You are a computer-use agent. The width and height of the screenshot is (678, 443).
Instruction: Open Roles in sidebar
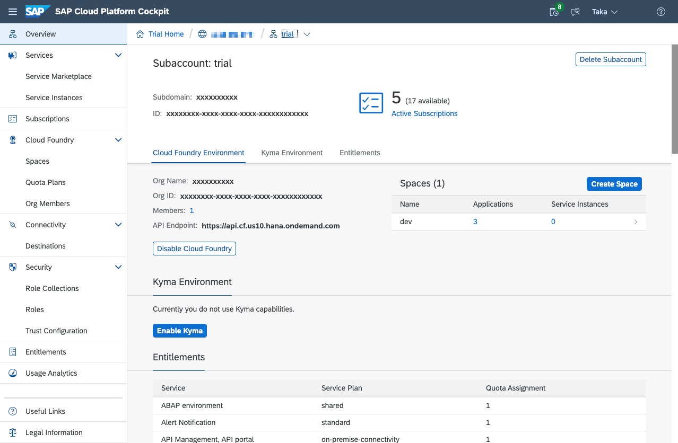click(x=34, y=309)
